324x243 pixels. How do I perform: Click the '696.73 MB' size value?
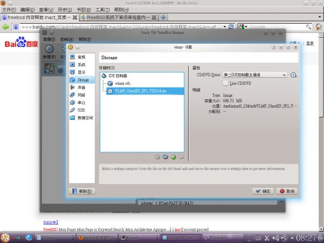pyautogui.click(x=232, y=100)
